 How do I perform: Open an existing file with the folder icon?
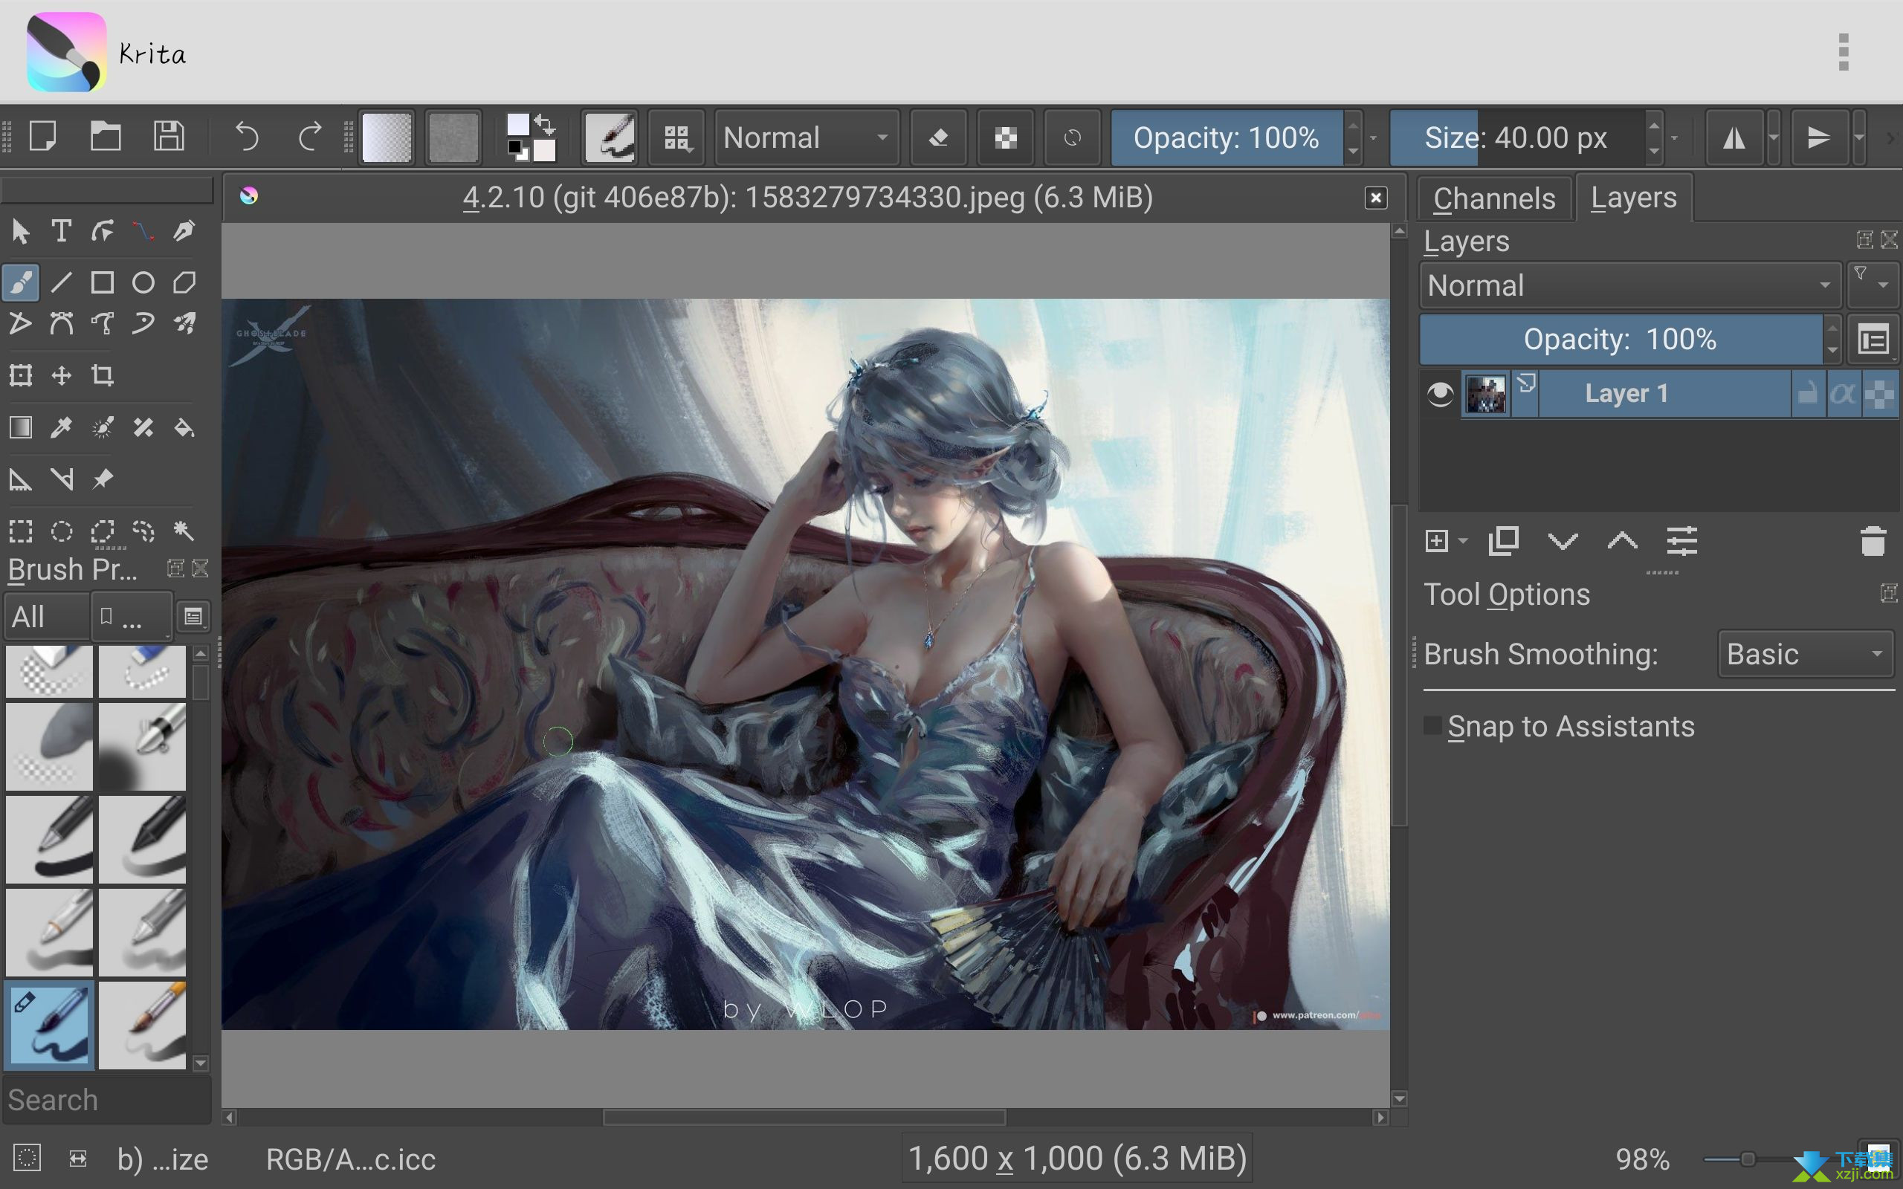tap(106, 137)
